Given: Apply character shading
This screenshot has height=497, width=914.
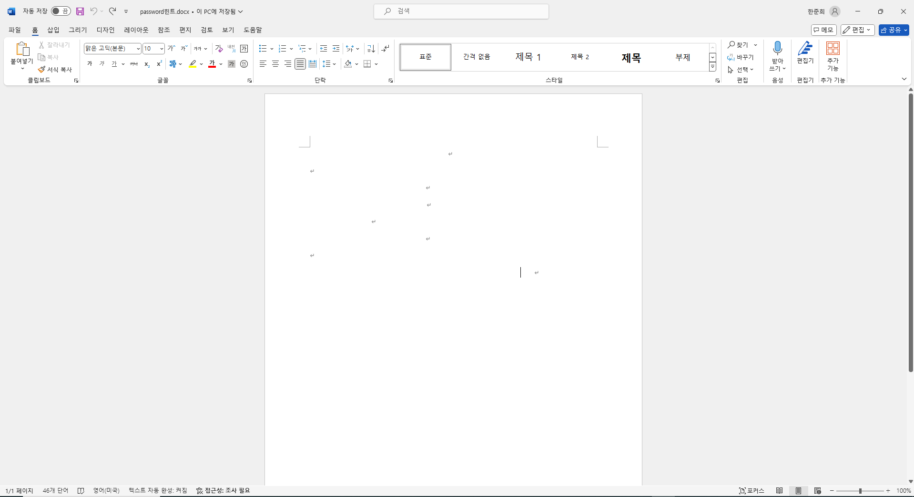Looking at the screenshot, I should point(232,63).
